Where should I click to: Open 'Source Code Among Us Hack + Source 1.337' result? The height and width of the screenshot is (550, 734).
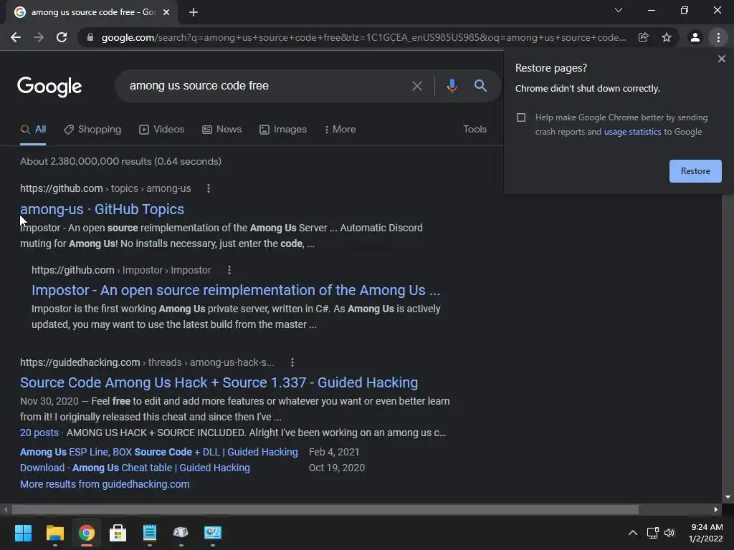click(219, 382)
